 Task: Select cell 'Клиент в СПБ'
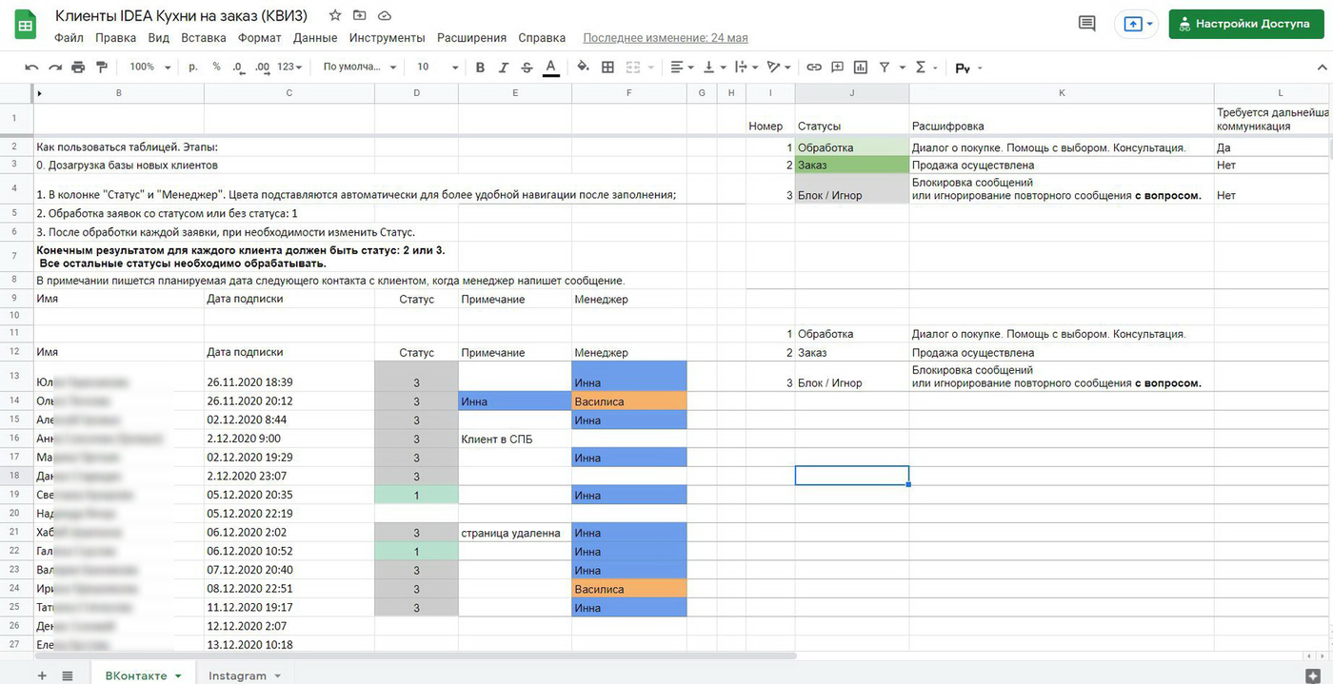tap(515, 439)
